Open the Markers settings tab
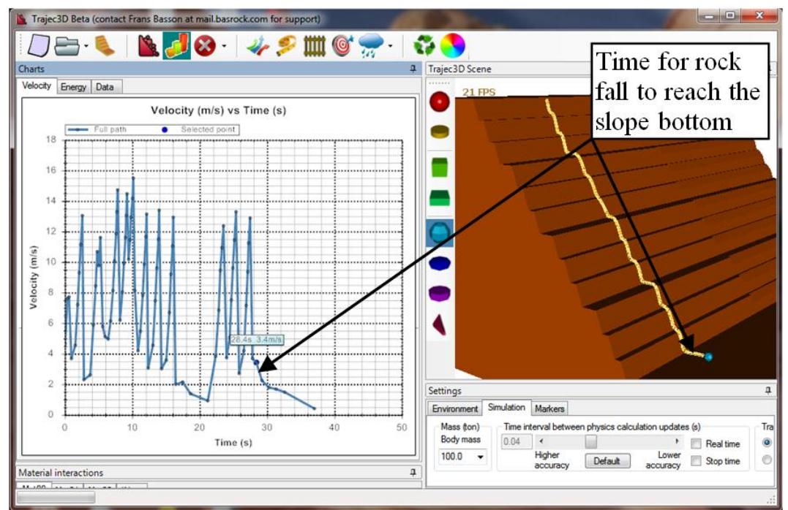788x510 pixels. coord(549,408)
